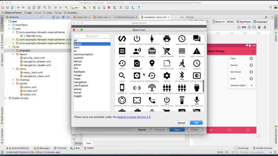Select Started radio button in preview

point(251,65)
